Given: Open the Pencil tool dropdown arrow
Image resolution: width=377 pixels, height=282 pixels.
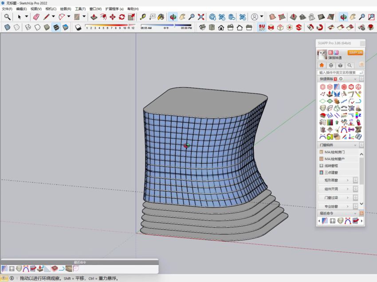Looking at the screenshot, I should (x=53, y=16).
